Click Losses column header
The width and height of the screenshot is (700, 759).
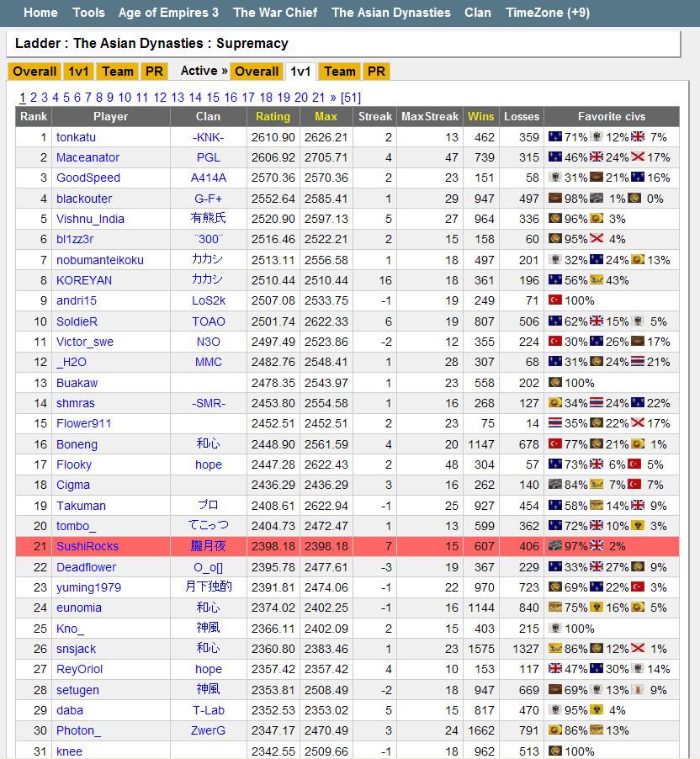(522, 117)
